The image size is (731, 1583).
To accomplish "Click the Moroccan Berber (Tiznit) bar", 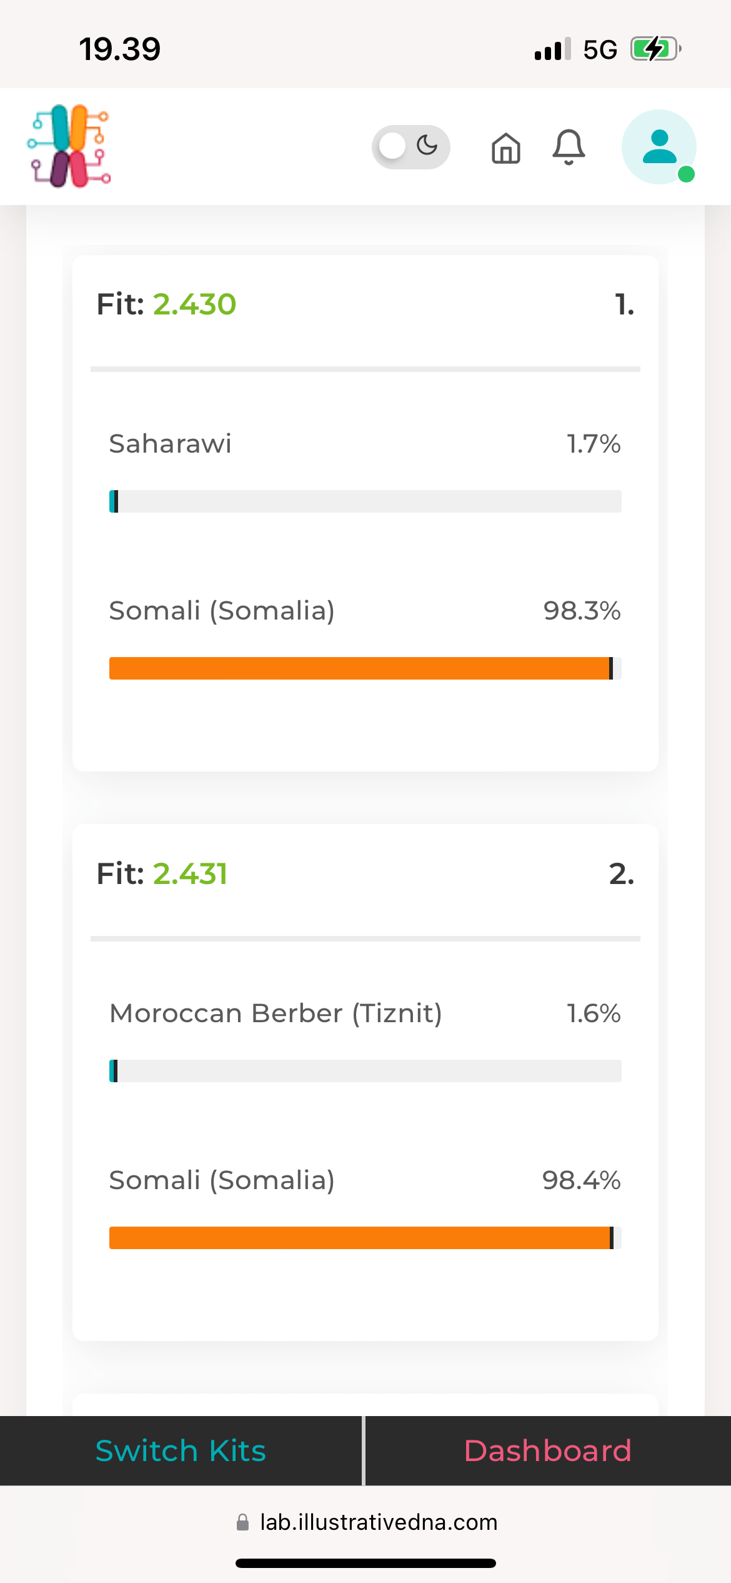I will pyautogui.click(x=365, y=1071).
